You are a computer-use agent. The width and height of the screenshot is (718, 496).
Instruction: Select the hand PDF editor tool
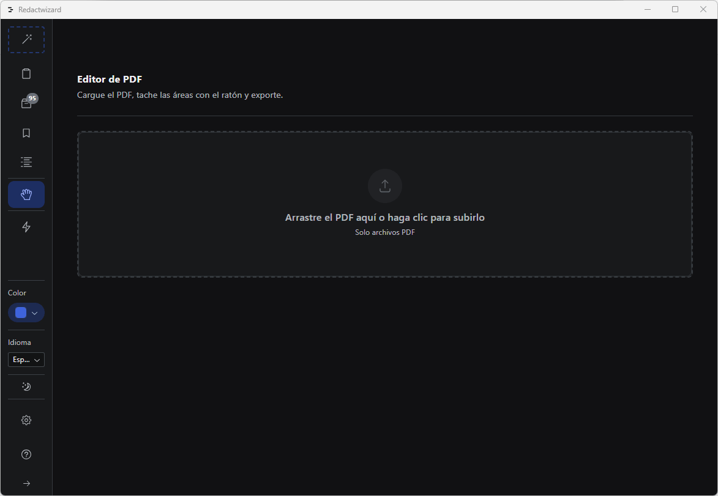26,194
